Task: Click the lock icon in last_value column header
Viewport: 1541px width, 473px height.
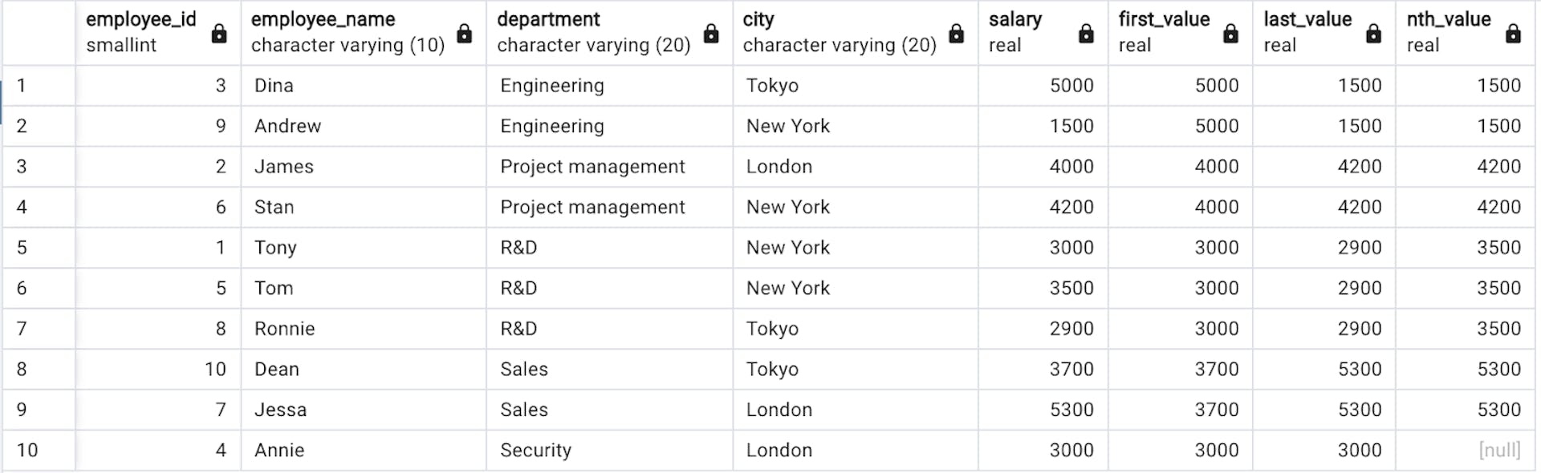Action: click(x=1373, y=34)
